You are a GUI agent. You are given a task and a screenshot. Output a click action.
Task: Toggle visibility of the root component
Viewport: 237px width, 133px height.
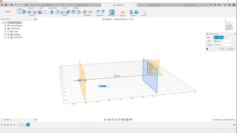point(6,23)
